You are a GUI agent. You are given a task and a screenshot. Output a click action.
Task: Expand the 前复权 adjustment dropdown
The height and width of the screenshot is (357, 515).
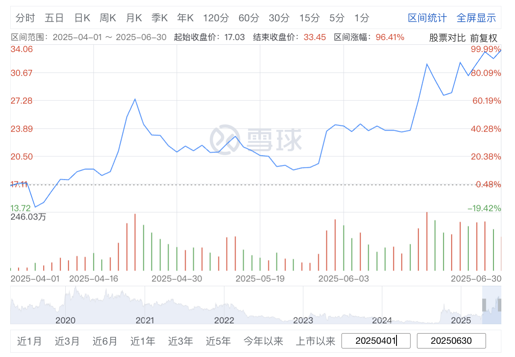point(484,37)
